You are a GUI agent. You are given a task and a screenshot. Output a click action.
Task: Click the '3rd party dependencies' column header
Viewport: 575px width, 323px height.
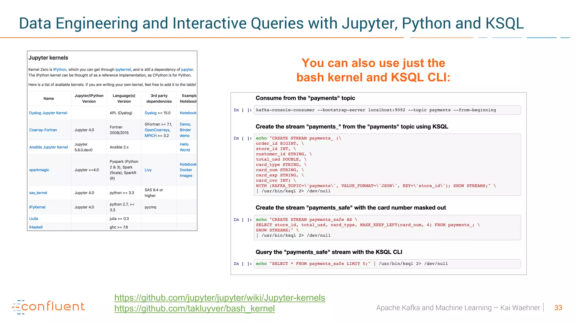pos(159,98)
